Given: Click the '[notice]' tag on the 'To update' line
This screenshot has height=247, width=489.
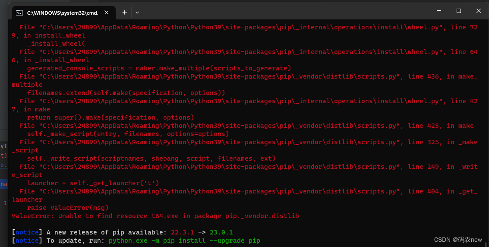Looking at the screenshot, I should (x=27, y=241).
